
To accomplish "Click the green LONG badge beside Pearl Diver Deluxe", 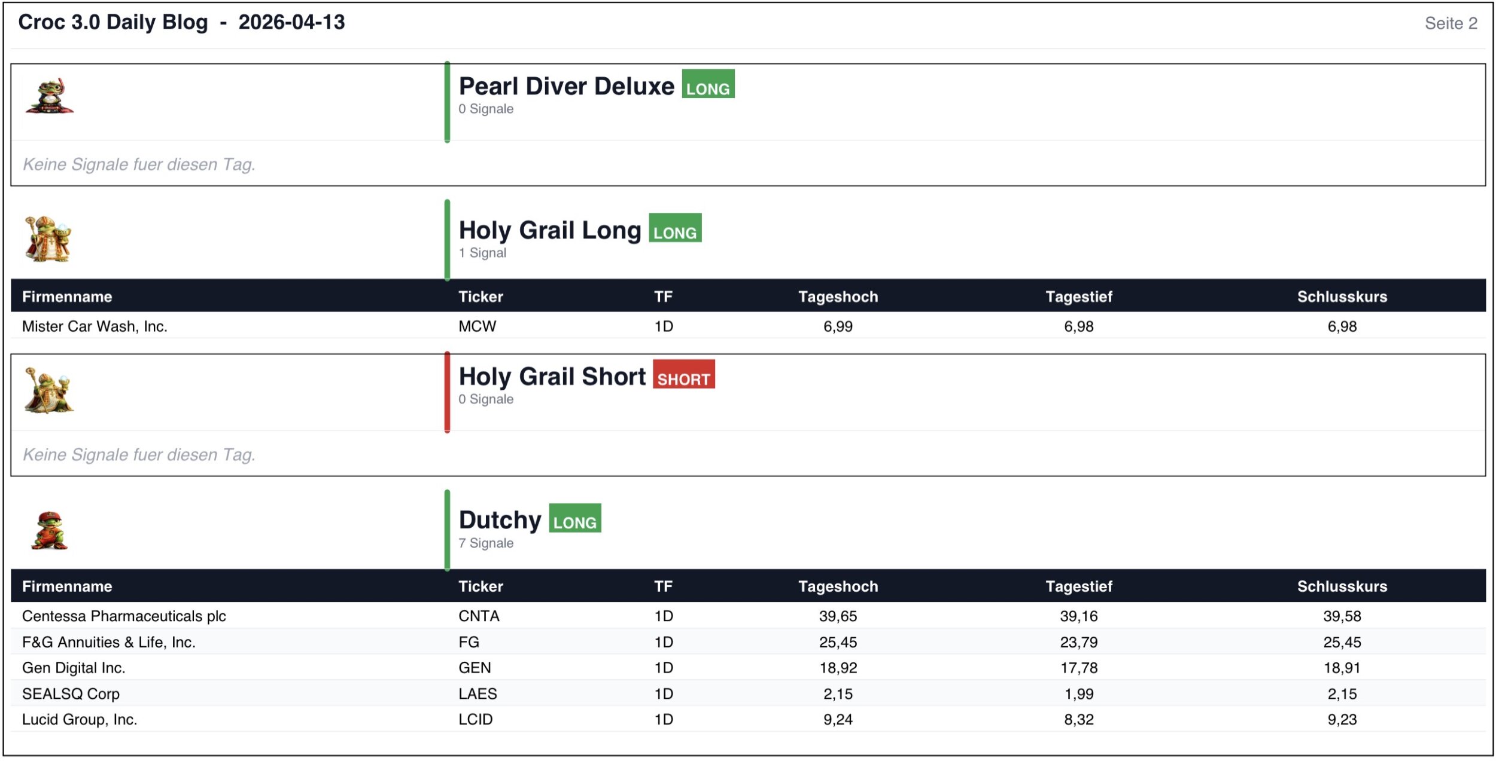I will coord(708,84).
